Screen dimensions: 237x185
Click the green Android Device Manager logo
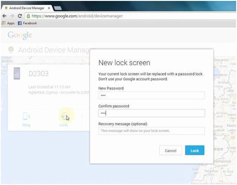click(x=11, y=50)
